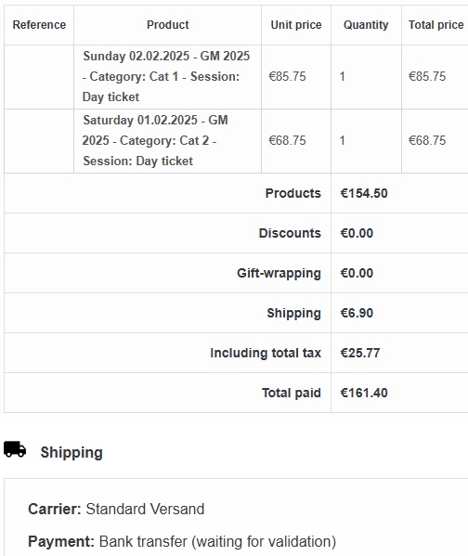This screenshot has height=556, width=468.
Task: Click the Quantity column header
Action: pyautogui.click(x=366, y=25)
